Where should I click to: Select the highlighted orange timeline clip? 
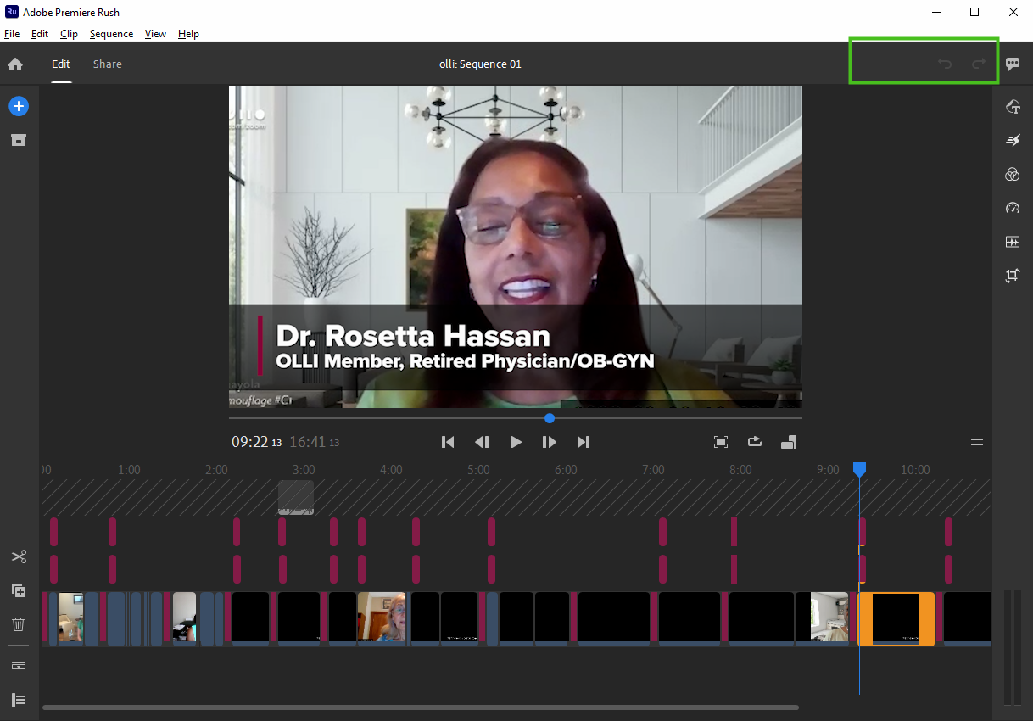(x=896, y=619)
